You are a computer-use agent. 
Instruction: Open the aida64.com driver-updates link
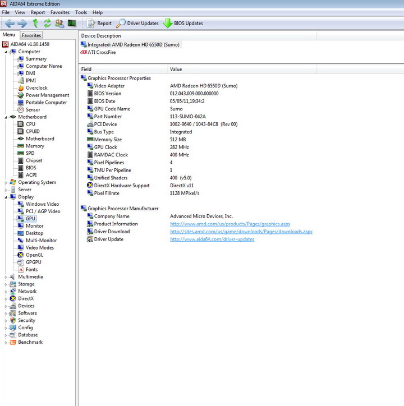(x=212, y=239)
